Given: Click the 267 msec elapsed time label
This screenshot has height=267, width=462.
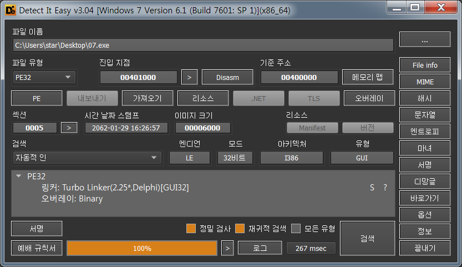Looking at the screenshot, I should 311,248.
